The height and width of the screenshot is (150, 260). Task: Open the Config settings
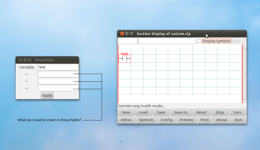coord(167,120)
